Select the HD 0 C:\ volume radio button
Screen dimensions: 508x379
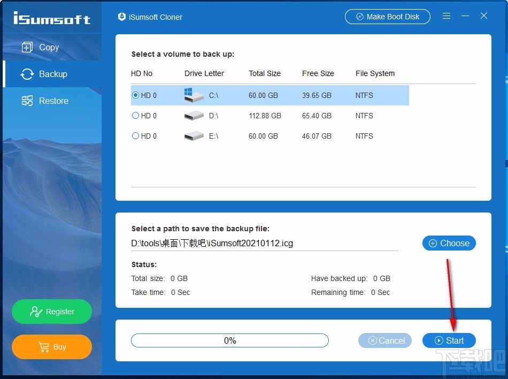point(135,95)
